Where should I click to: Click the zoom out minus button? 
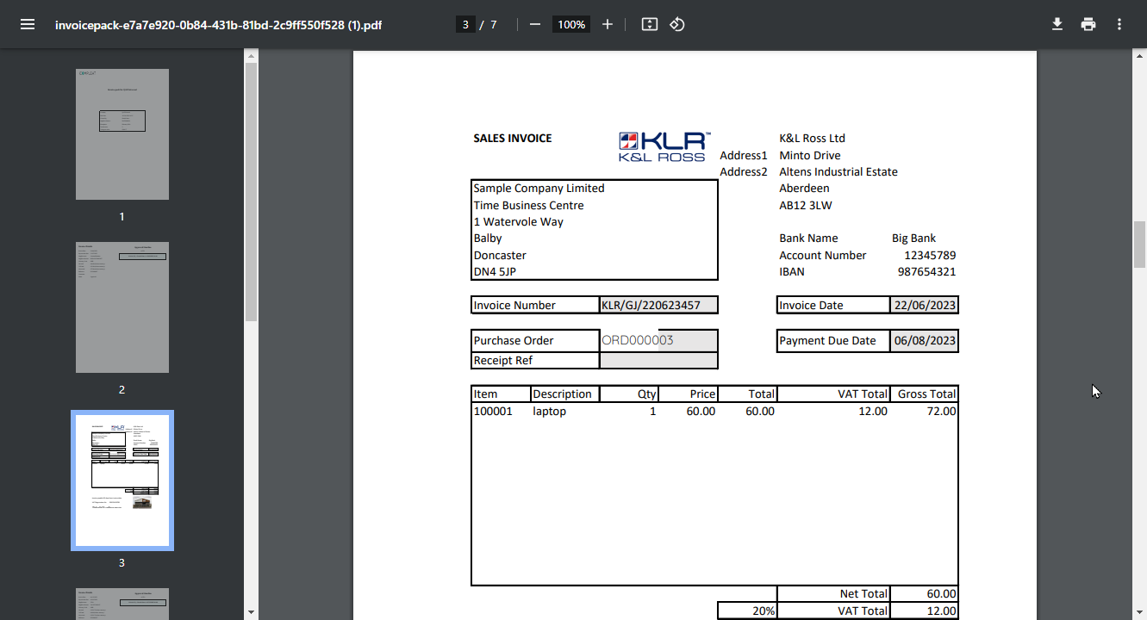coord(535,24)
